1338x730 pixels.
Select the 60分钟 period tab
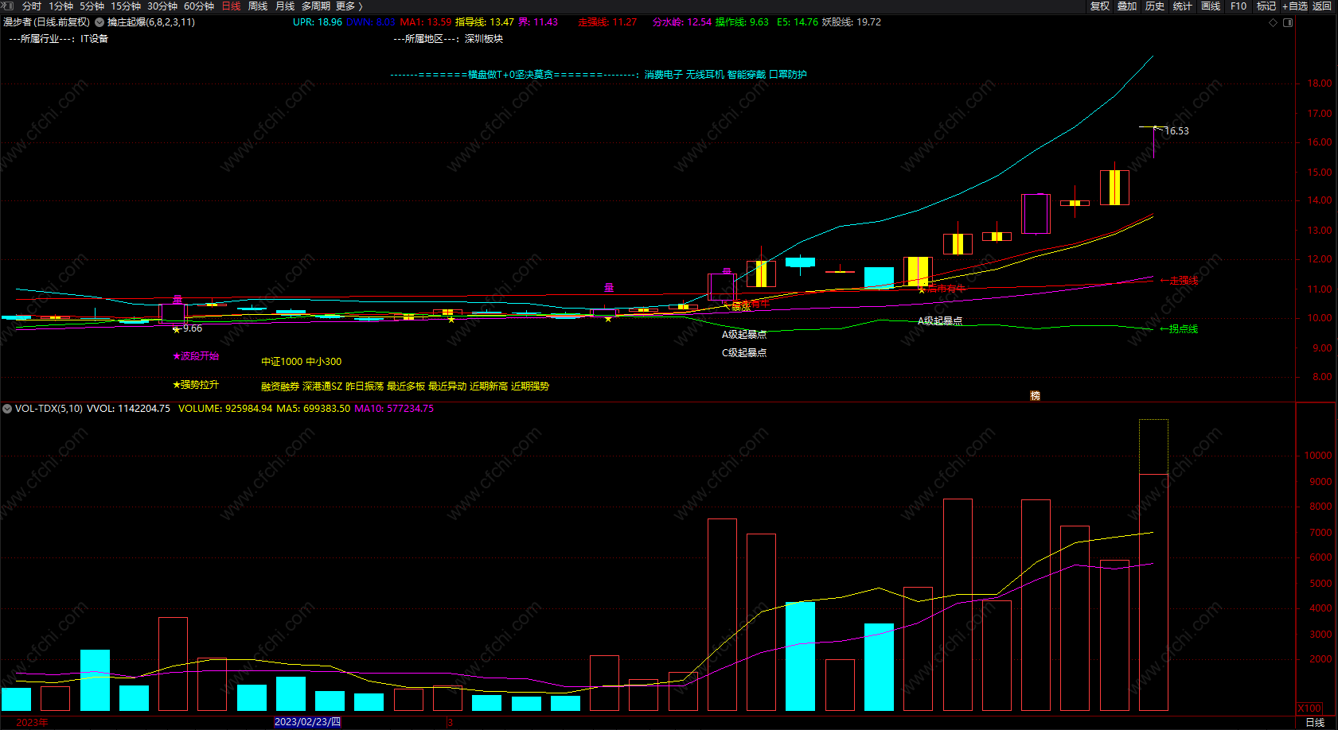[199, 6]
